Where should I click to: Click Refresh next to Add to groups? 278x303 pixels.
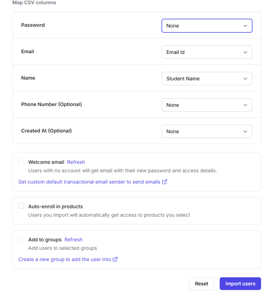pyautogui.click(x=73, y=240)
